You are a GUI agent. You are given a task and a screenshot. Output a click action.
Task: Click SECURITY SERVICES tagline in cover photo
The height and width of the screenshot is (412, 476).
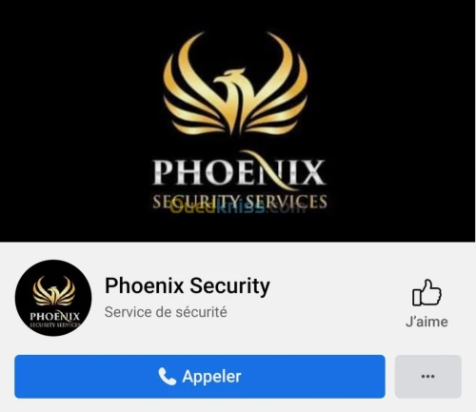[x=240, y=202]
